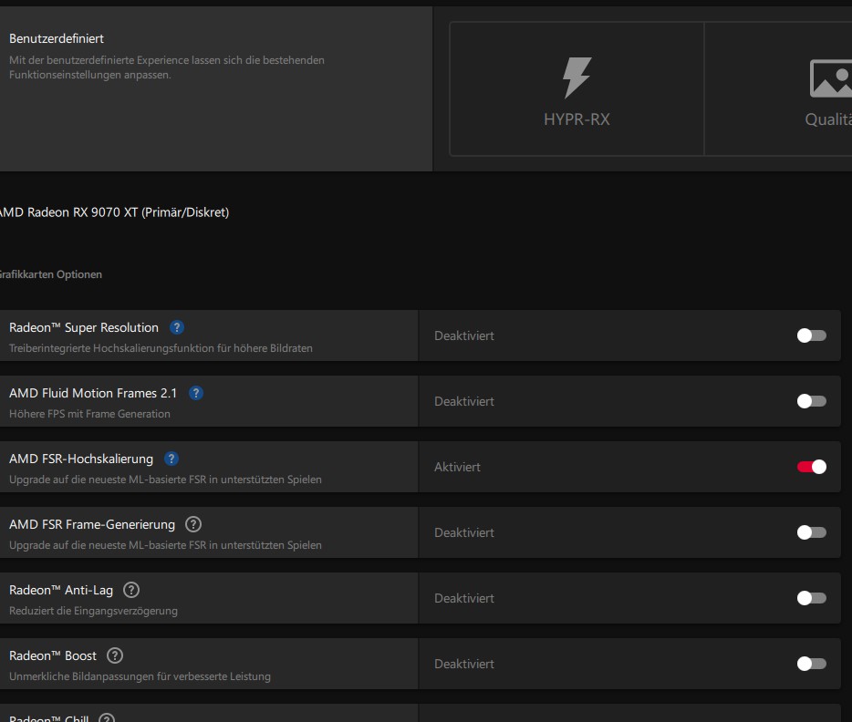Click the 'Aktiviert' status of FSR-Hochskalierung
The height and width of the screenshot is (722, 852).
[x=457, y=467]
